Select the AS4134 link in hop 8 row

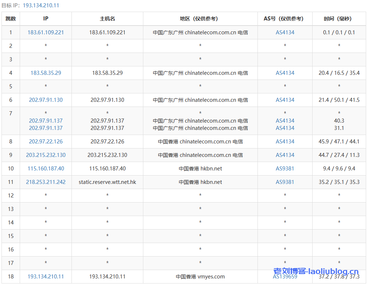[285, 142]
